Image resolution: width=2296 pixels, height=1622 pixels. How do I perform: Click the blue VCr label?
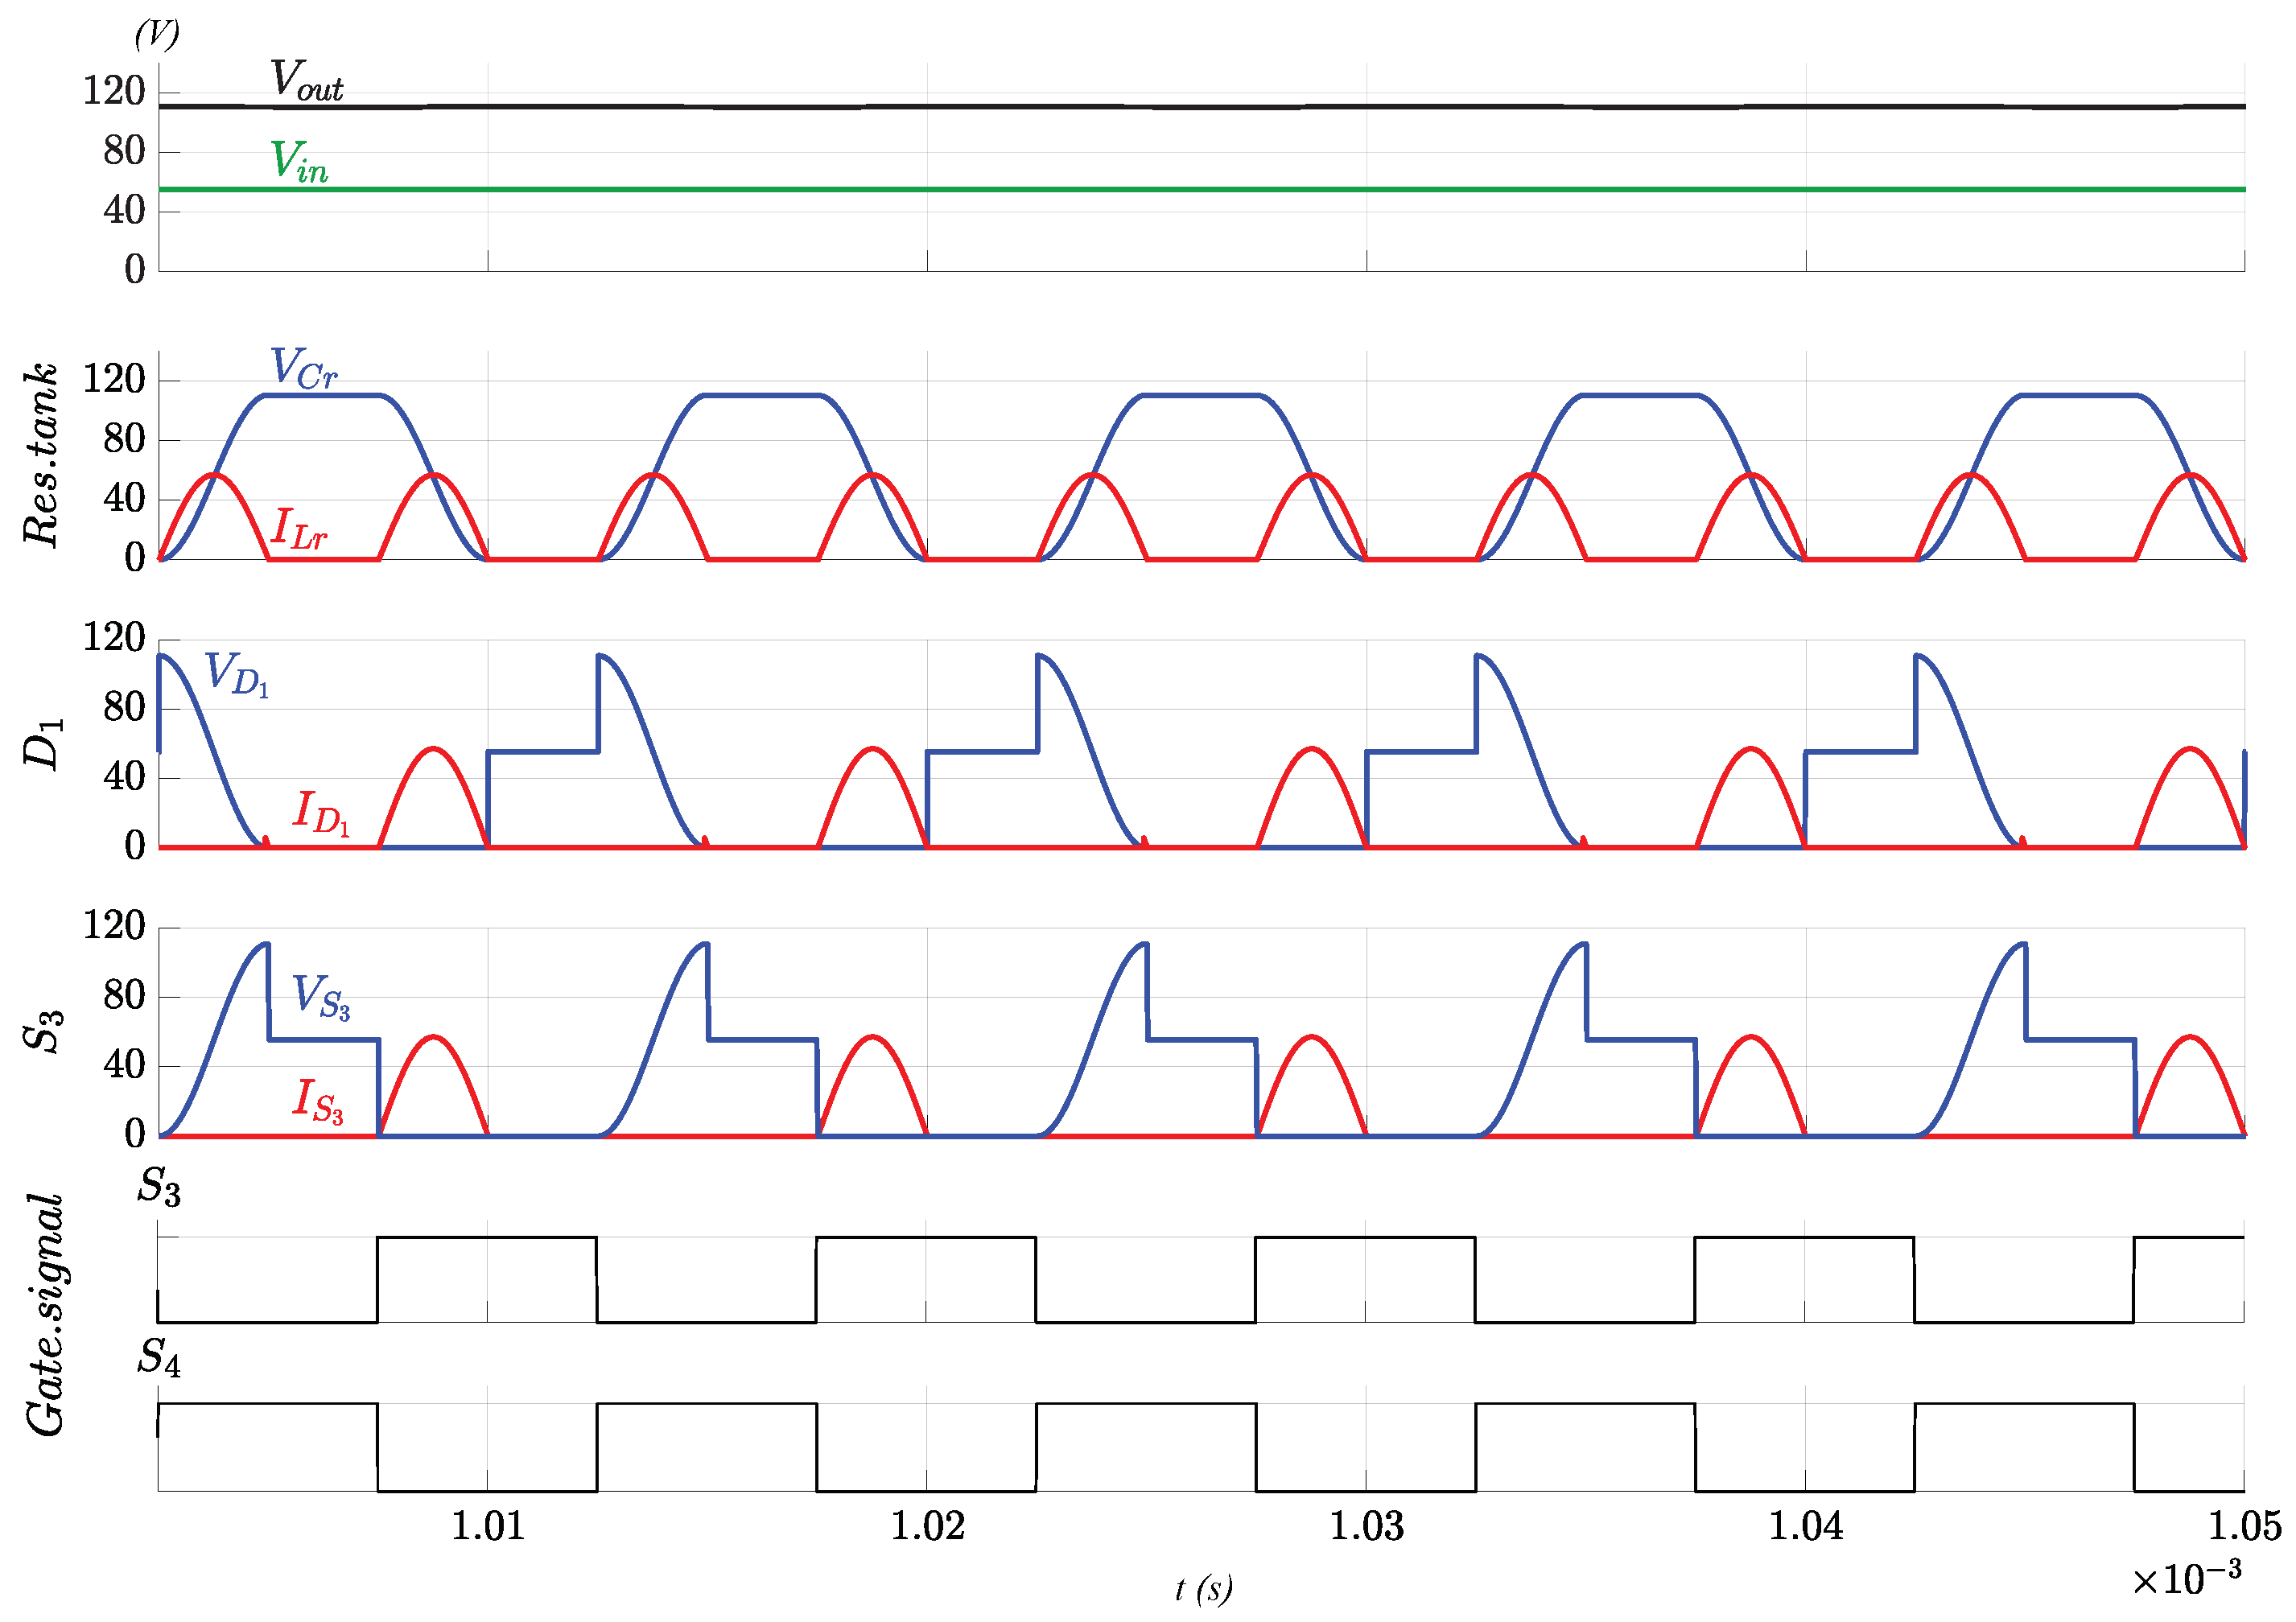303,369
